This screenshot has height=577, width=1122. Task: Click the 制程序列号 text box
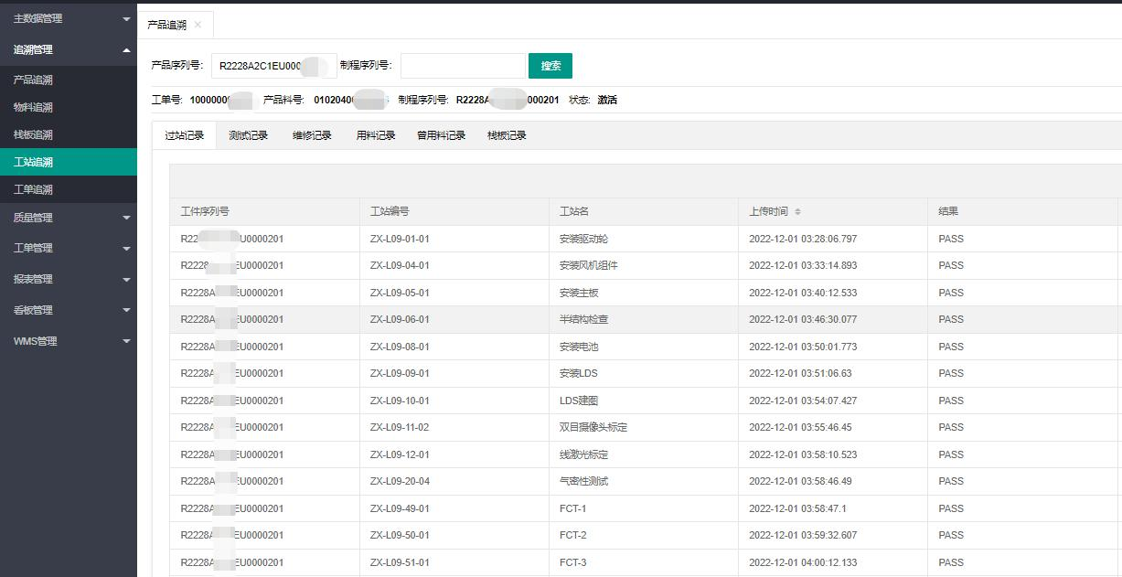462,66
